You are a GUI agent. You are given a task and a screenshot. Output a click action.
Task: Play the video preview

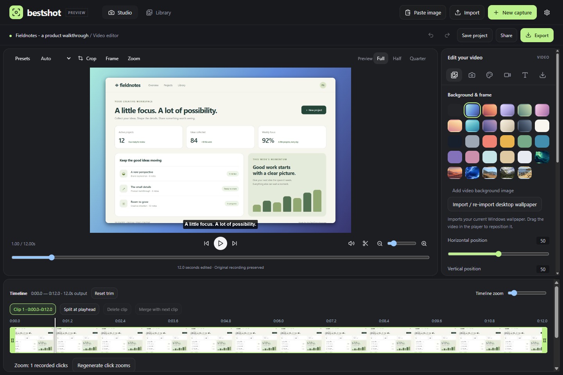(221, 243)
